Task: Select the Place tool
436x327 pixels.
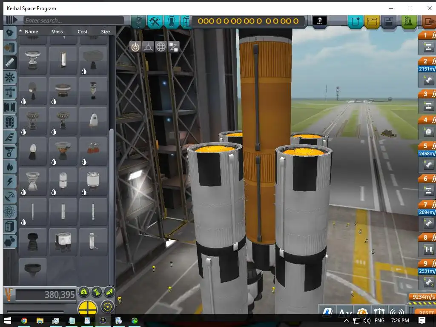Action: coord(135,47)
